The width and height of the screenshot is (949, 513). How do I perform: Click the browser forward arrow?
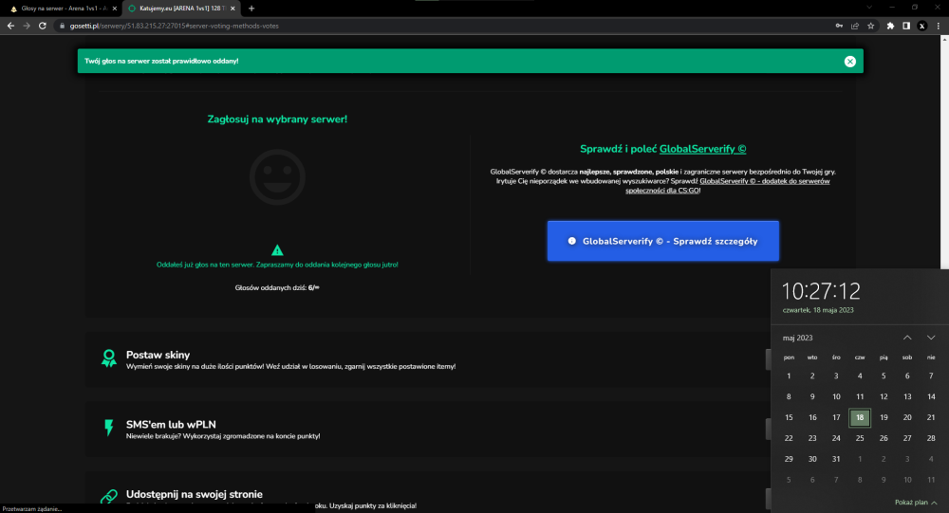[26, 26]
